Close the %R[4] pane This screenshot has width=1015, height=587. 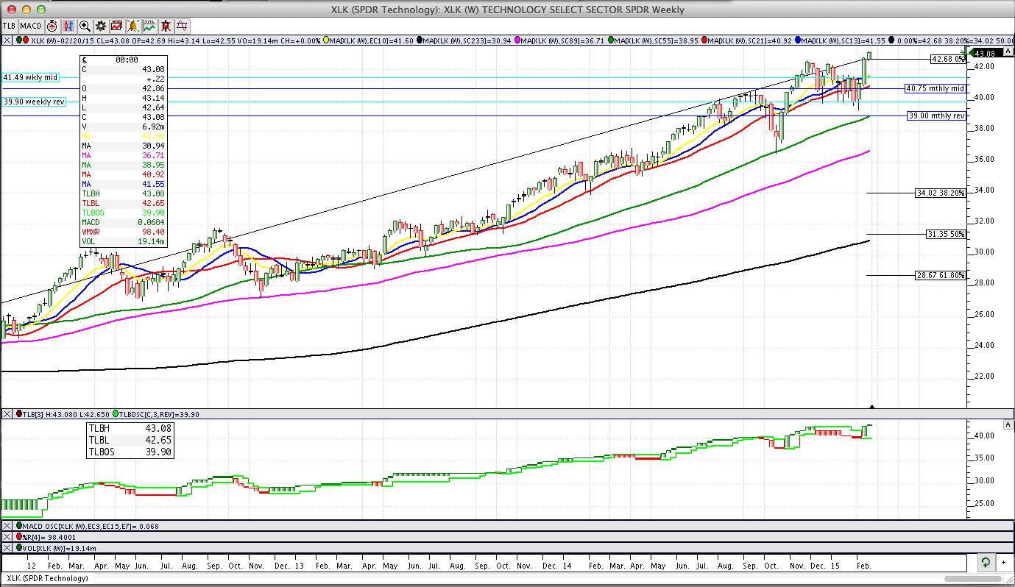pyautogui.click(x=7, y=537)
